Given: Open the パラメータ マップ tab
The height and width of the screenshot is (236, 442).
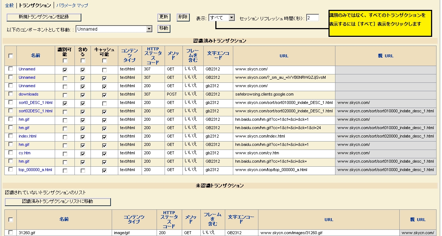Looking at the screenshot, I should click(72, 5).
